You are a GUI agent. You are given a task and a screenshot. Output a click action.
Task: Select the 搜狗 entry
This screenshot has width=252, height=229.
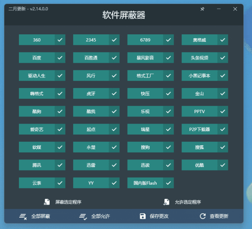(x=145, y=147)
